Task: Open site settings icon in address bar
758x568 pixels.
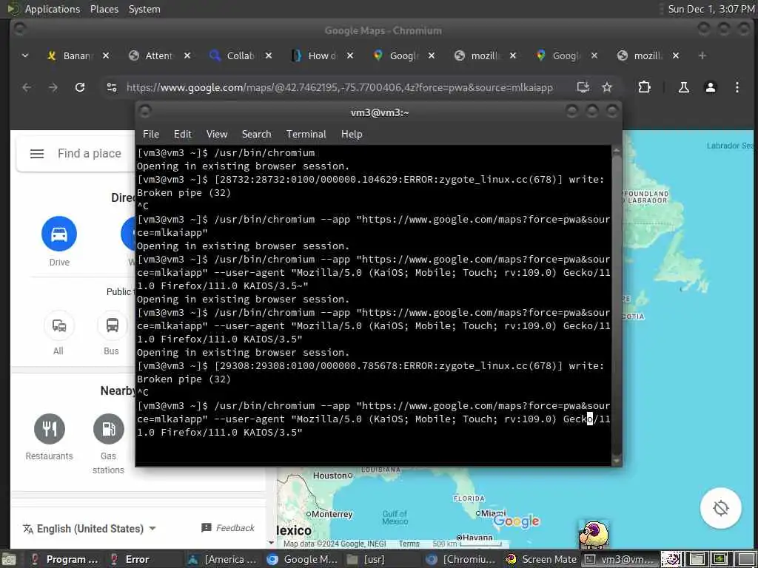Action: 112,87
